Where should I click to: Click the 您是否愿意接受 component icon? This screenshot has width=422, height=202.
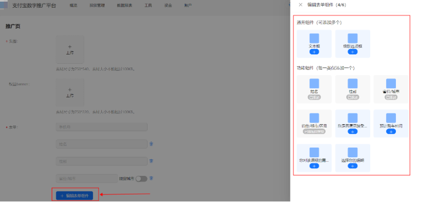click(352, 118)
